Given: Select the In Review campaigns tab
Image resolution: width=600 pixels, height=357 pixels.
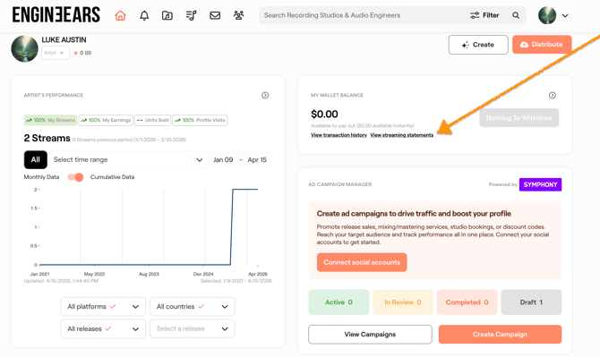Looking at the screenshot, I should [403, 302].
